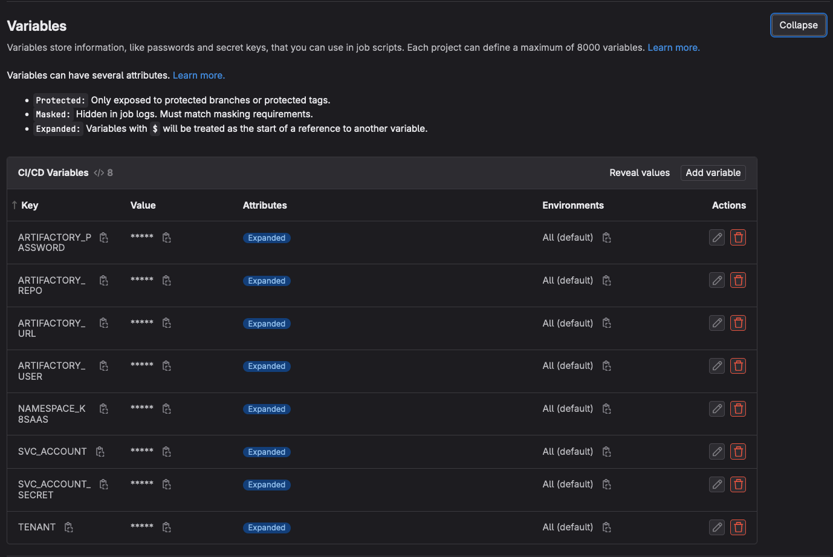Collapse the Variables section
Screen dimensions: 833x557
(x=799, y=25)
